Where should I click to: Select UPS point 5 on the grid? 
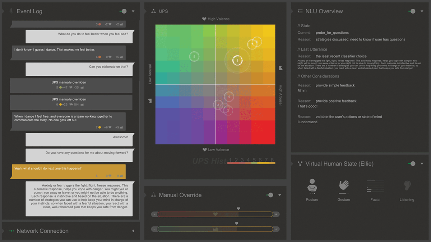pyautogui.click(x=194, y=57)
